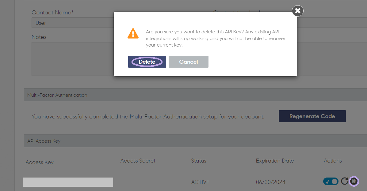Click the Expiration Date column header
Screen dimensions: 367x191
(x=275, y=161)
